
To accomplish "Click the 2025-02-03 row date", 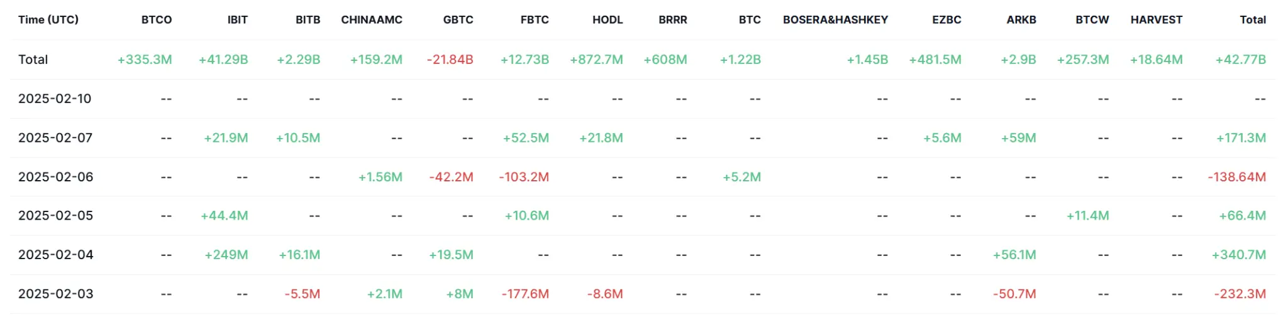I will (x=55, y=294).
